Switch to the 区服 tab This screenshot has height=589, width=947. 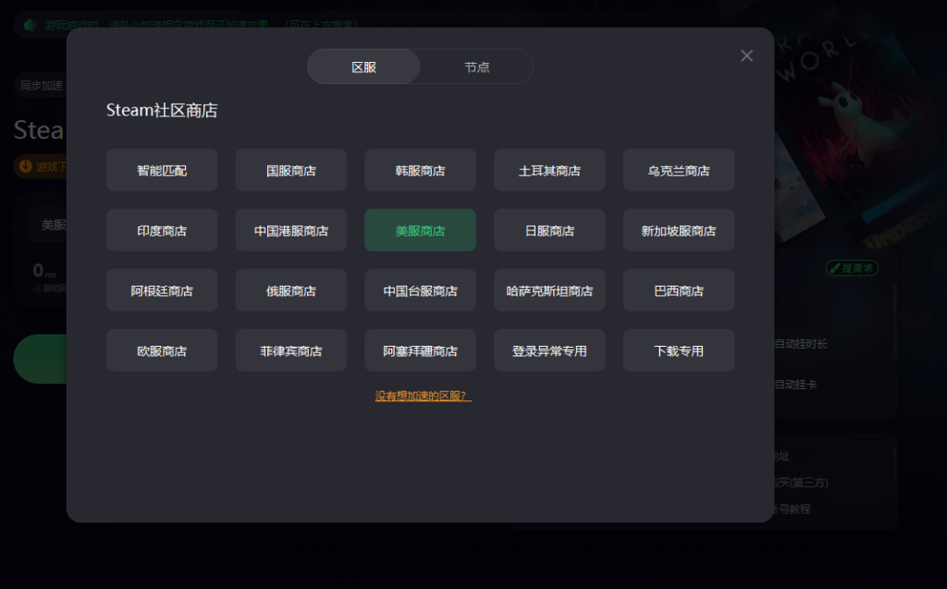[x=363, y=67]
